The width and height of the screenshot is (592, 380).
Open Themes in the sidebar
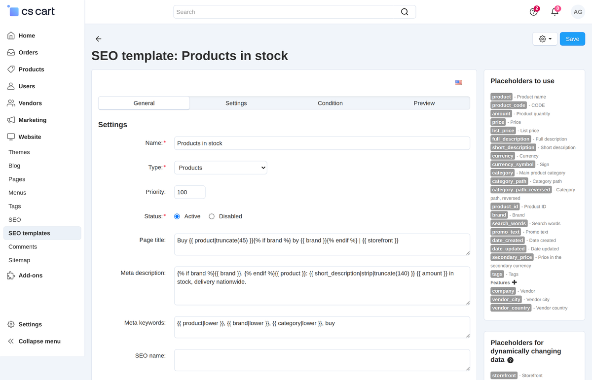[x=19, y=152]
